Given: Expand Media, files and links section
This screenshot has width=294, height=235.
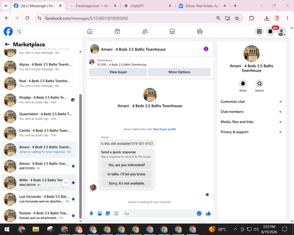Looking at the screenshot, I should point(251,122).
